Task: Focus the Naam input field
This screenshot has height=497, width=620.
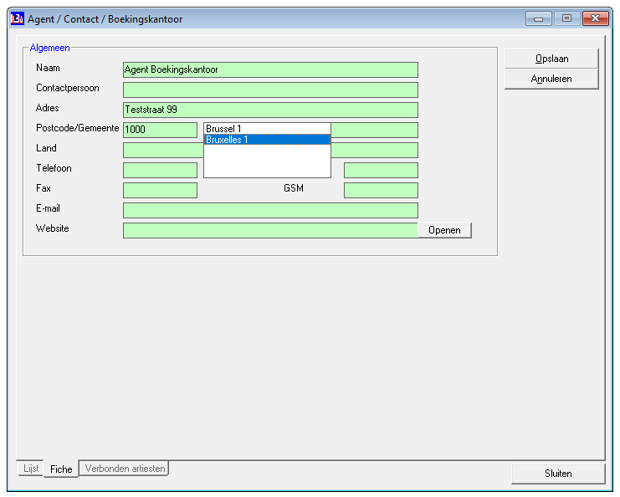Action: 270,69
